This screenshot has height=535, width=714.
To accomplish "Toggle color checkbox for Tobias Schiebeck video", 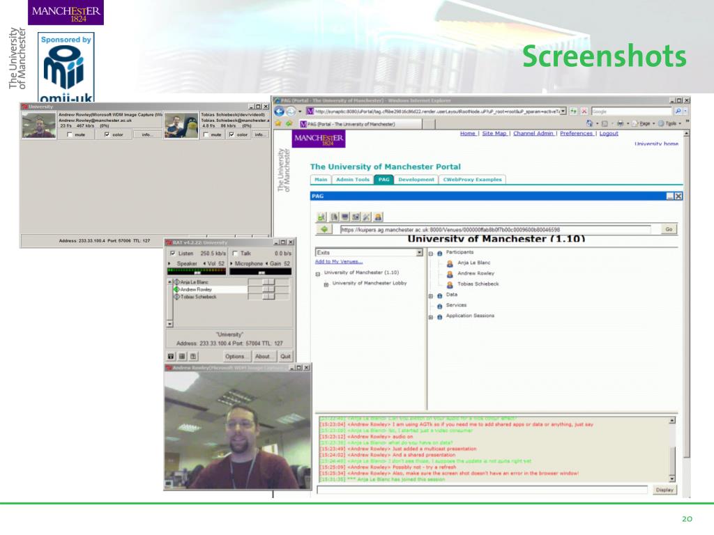I will coord(231,134).
